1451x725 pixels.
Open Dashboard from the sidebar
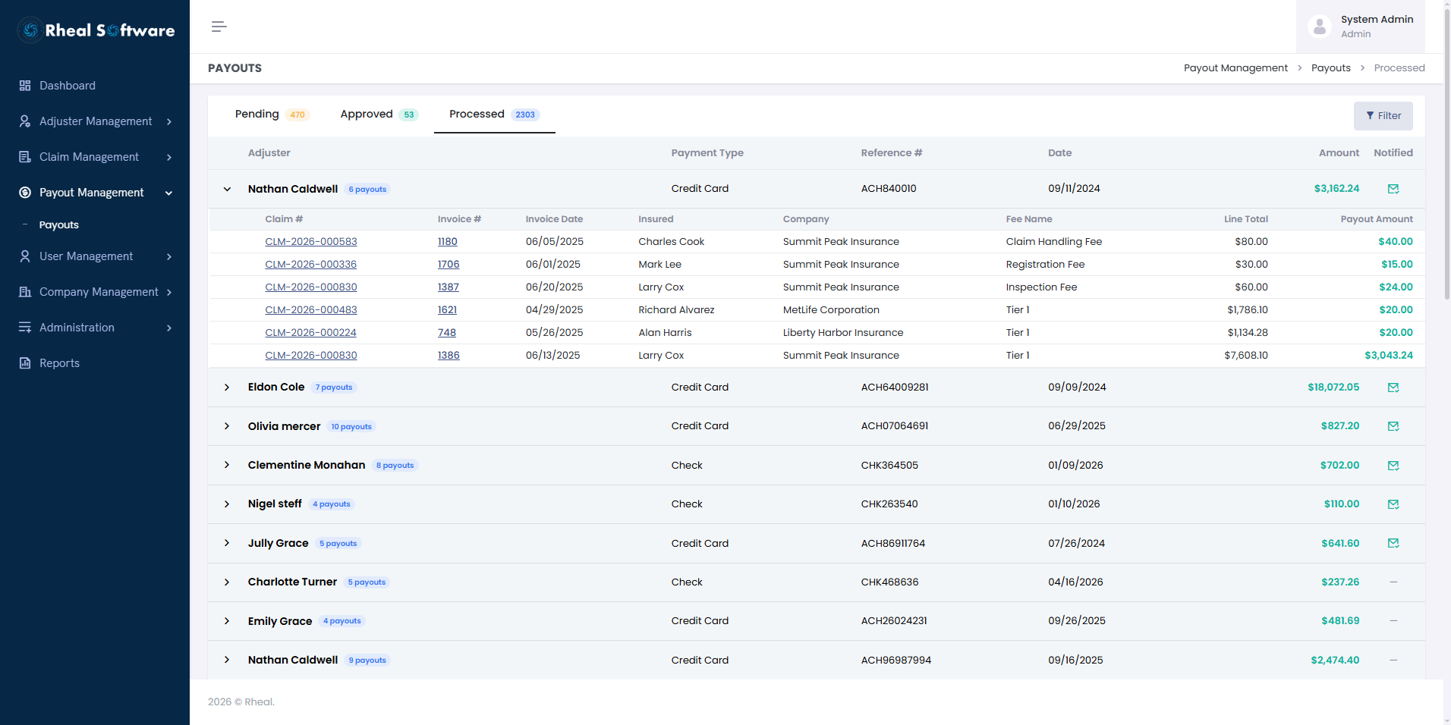(x=95, y=86)
